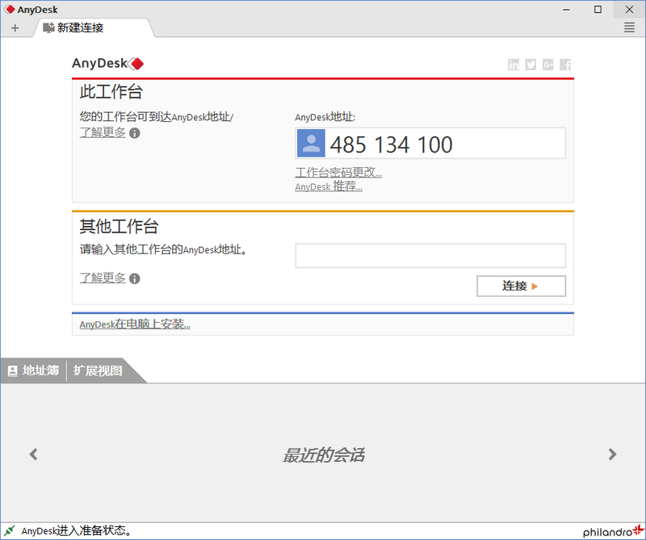Screen dimensions: 646x540
Task: Click info icon beside 此工作台 了解更多
Action: pos(135,133)
